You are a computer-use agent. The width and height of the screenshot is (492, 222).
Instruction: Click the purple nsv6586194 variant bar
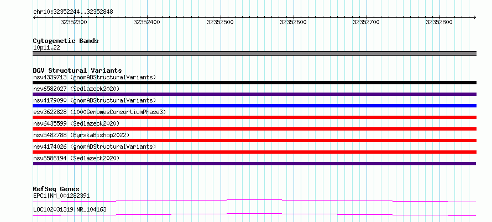pyautogui.click(x=254, y=164)
